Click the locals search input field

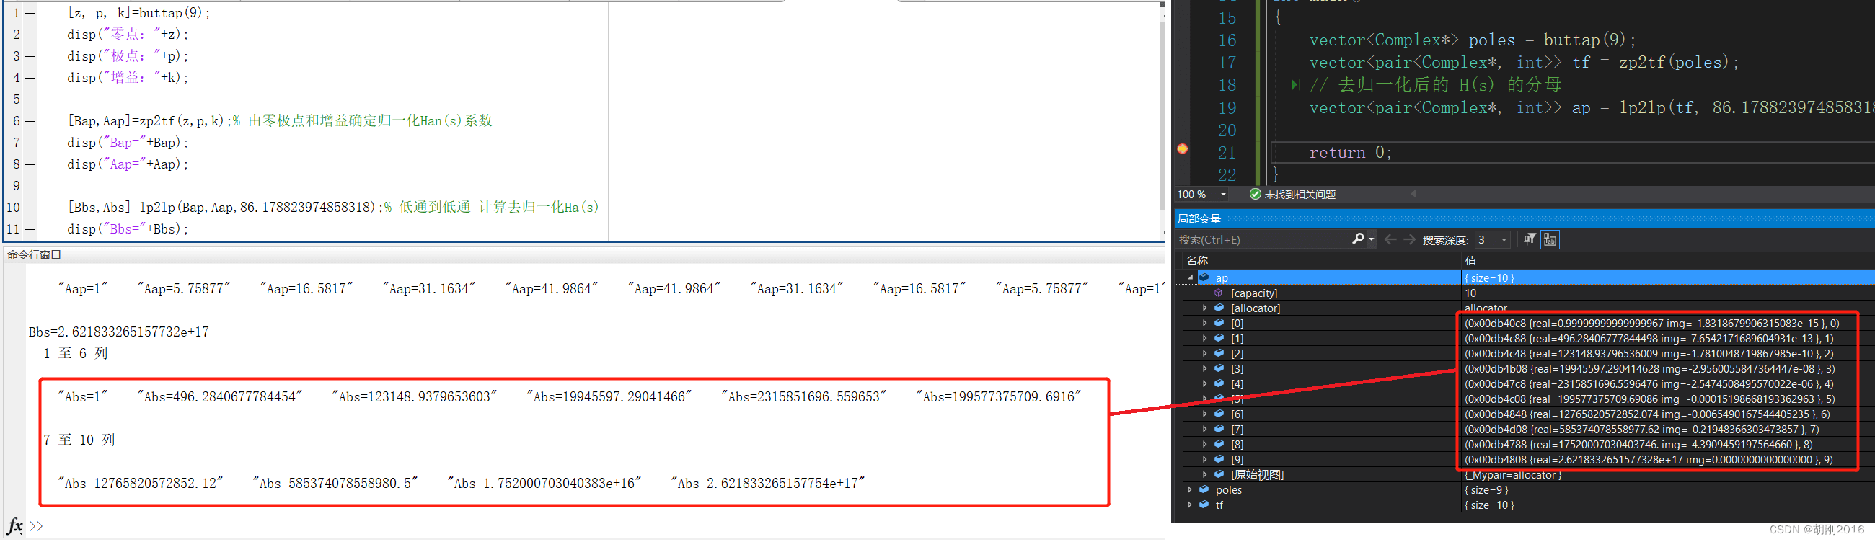[x=1263, y=240]
